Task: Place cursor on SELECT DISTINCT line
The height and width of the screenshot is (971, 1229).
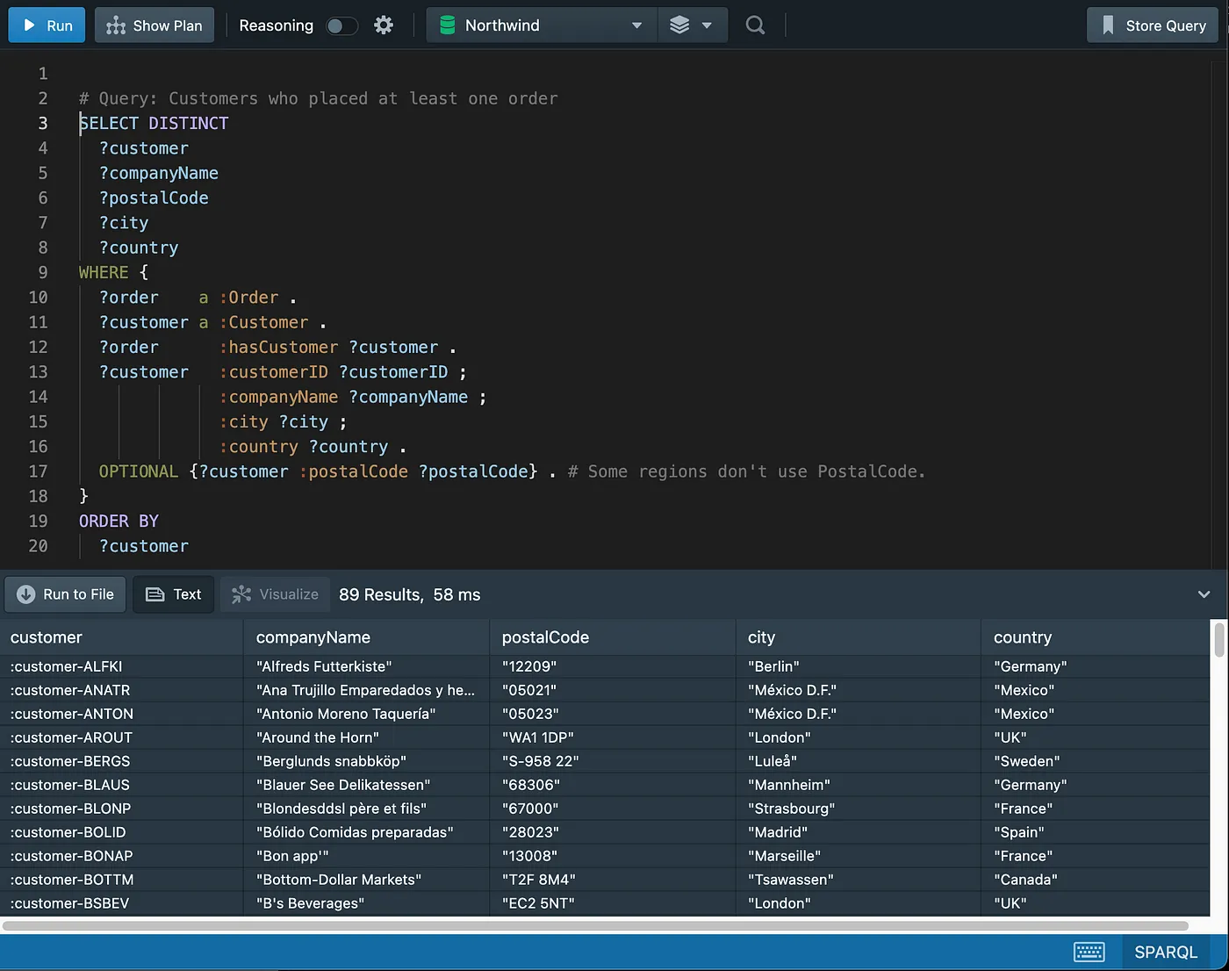Action: [x=154, y=123]
